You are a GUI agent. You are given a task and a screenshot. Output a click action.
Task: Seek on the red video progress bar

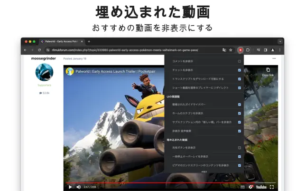(x=170, y=183)
